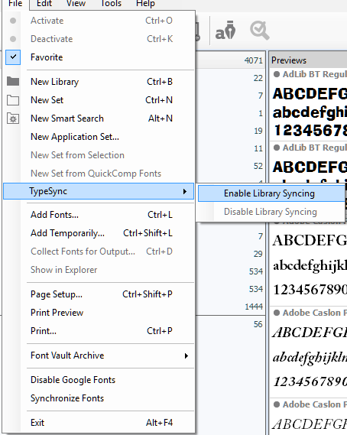
Task: Click the gray dot beside Activate
Action: click(13, 21)
